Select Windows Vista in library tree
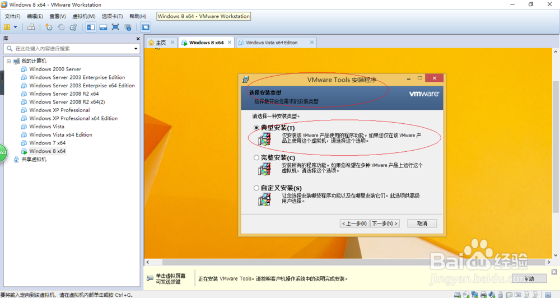560x298 pixels. point(47,127)
